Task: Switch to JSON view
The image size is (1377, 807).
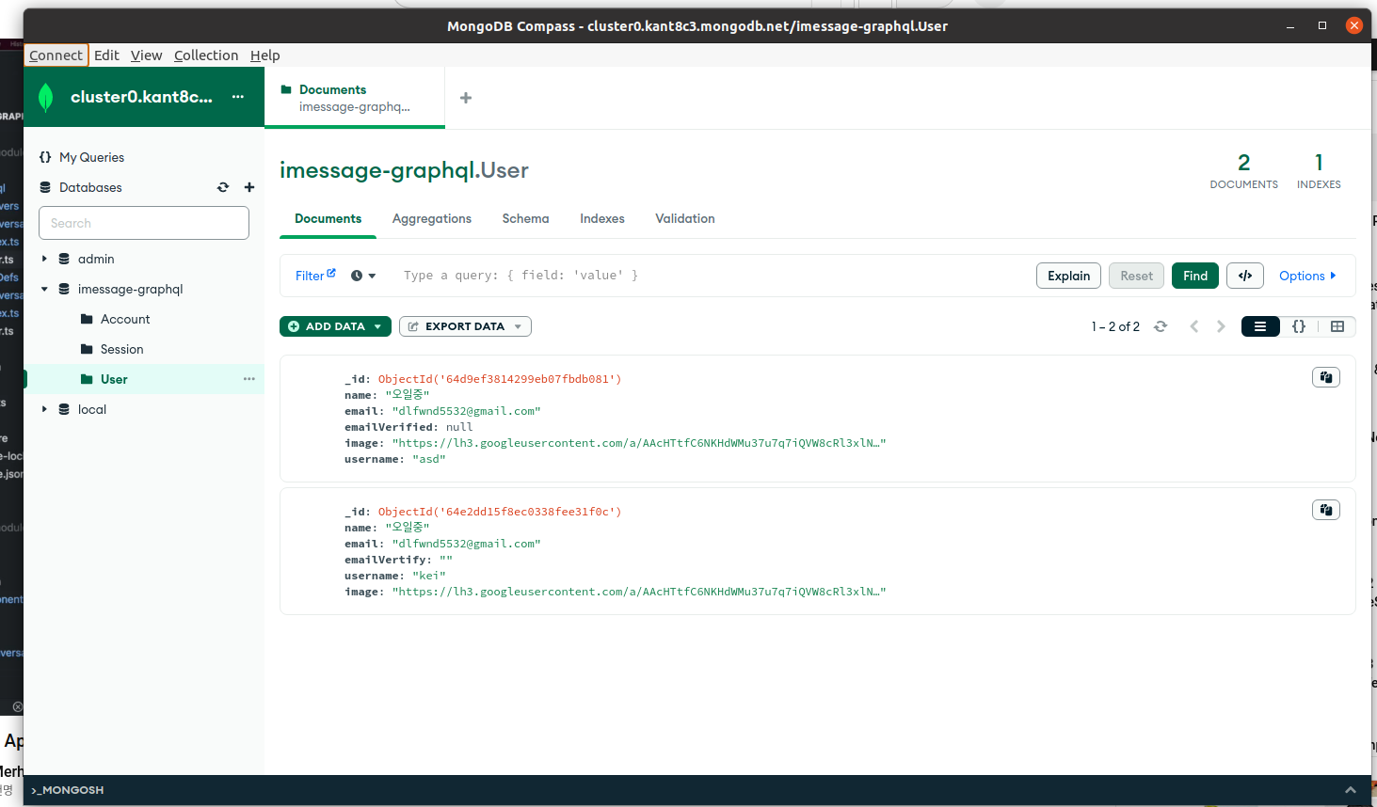Action: (x=1299, y=326)
